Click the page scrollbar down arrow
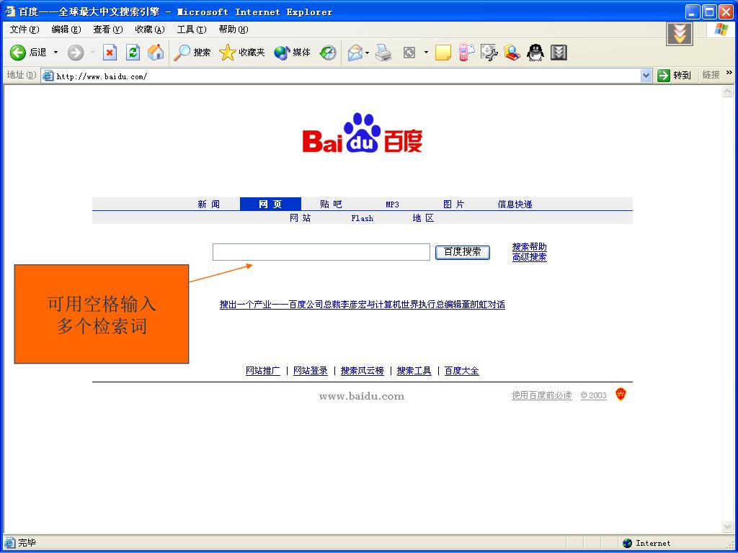The height and width of the screenshot is (553, 738). 728,528
